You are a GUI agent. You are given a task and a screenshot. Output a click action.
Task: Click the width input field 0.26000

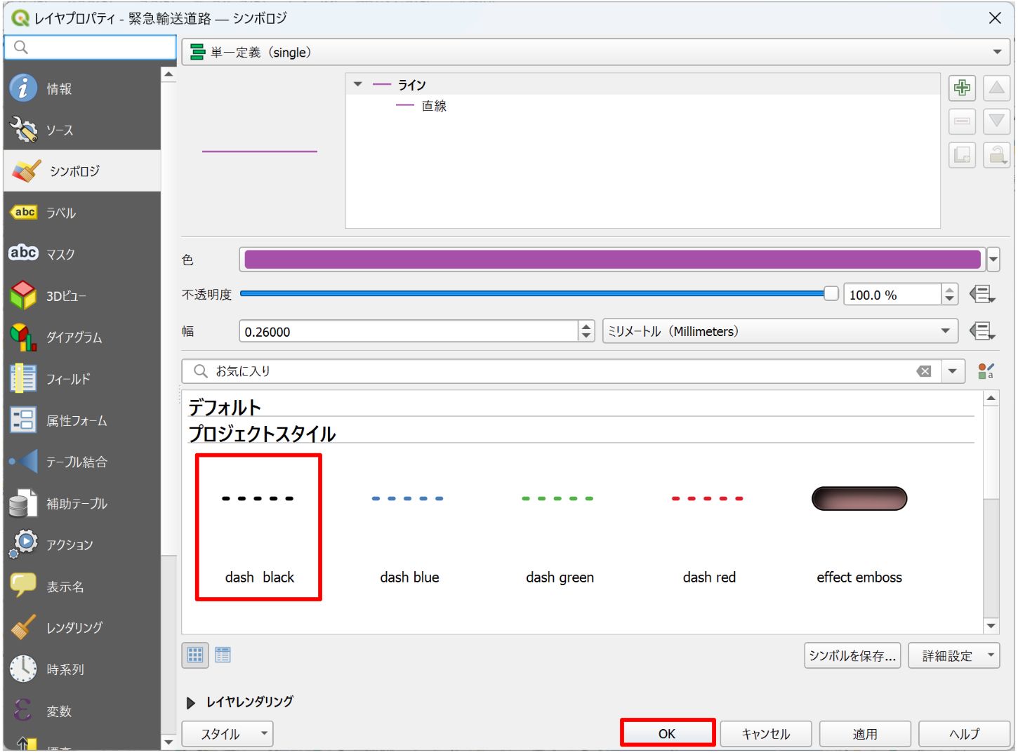click(x=409, y=331)
